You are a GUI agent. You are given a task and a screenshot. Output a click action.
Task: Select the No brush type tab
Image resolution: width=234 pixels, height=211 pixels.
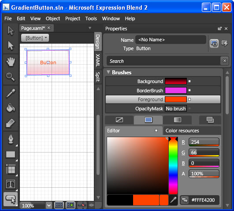119,120
